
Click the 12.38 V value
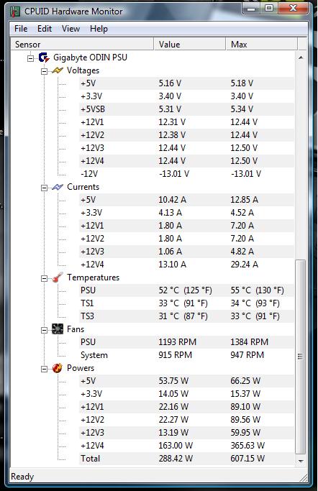point(172,135)
